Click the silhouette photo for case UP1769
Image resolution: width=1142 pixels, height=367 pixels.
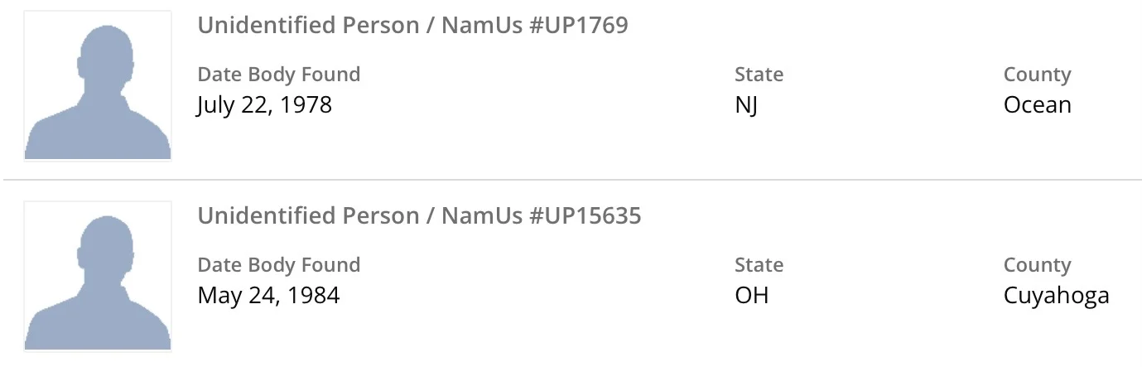[x=98, y=86]
